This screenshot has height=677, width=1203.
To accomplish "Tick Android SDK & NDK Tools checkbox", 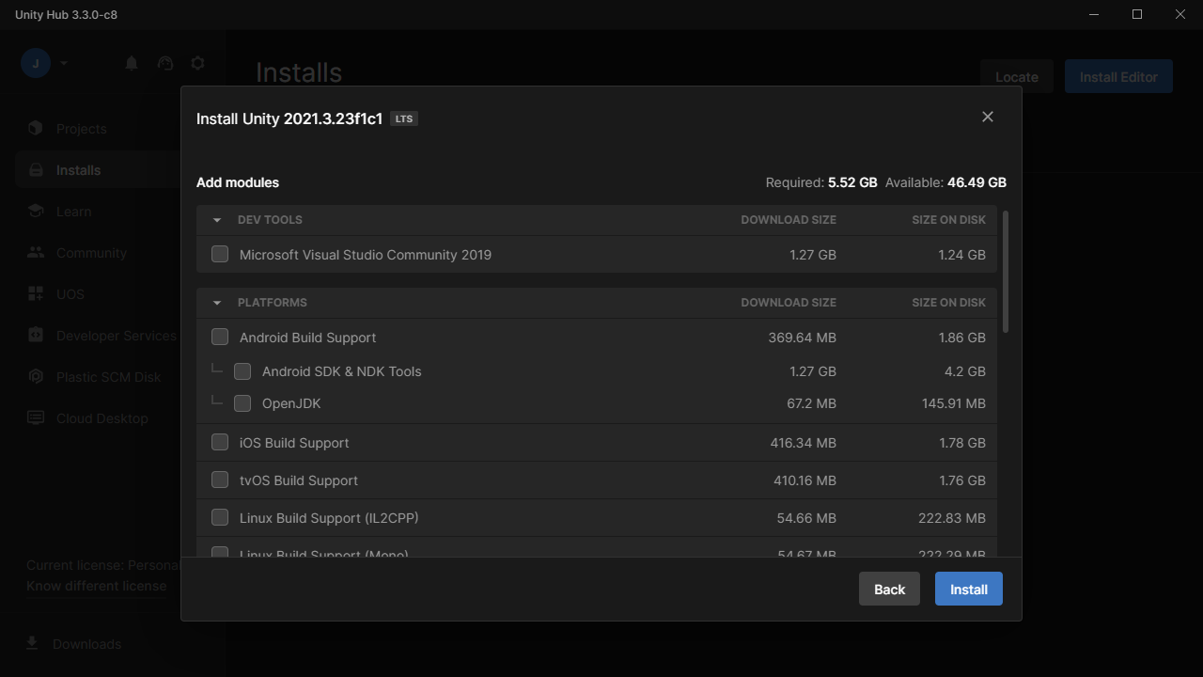I will coord(242,371).
